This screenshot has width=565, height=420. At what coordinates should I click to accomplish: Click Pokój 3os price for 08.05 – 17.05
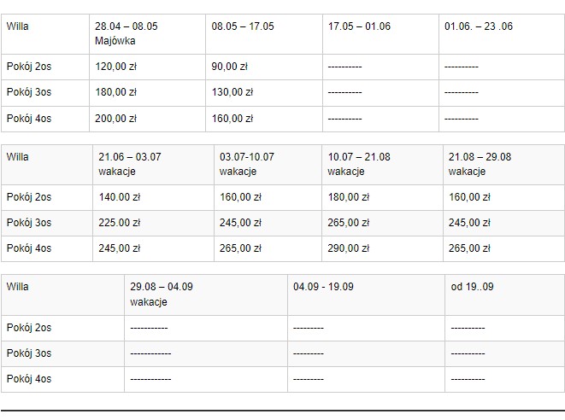232,93
